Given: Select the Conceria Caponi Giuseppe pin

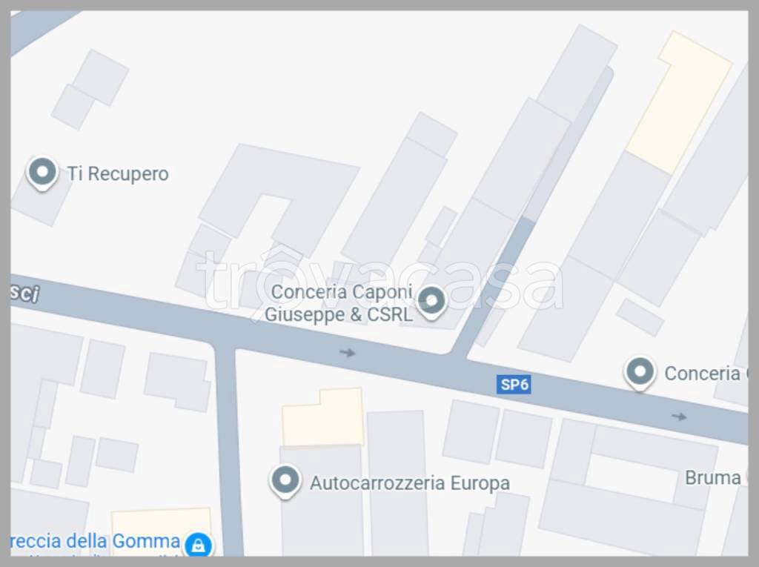Looking at the screenshot, I should point(431,302).
